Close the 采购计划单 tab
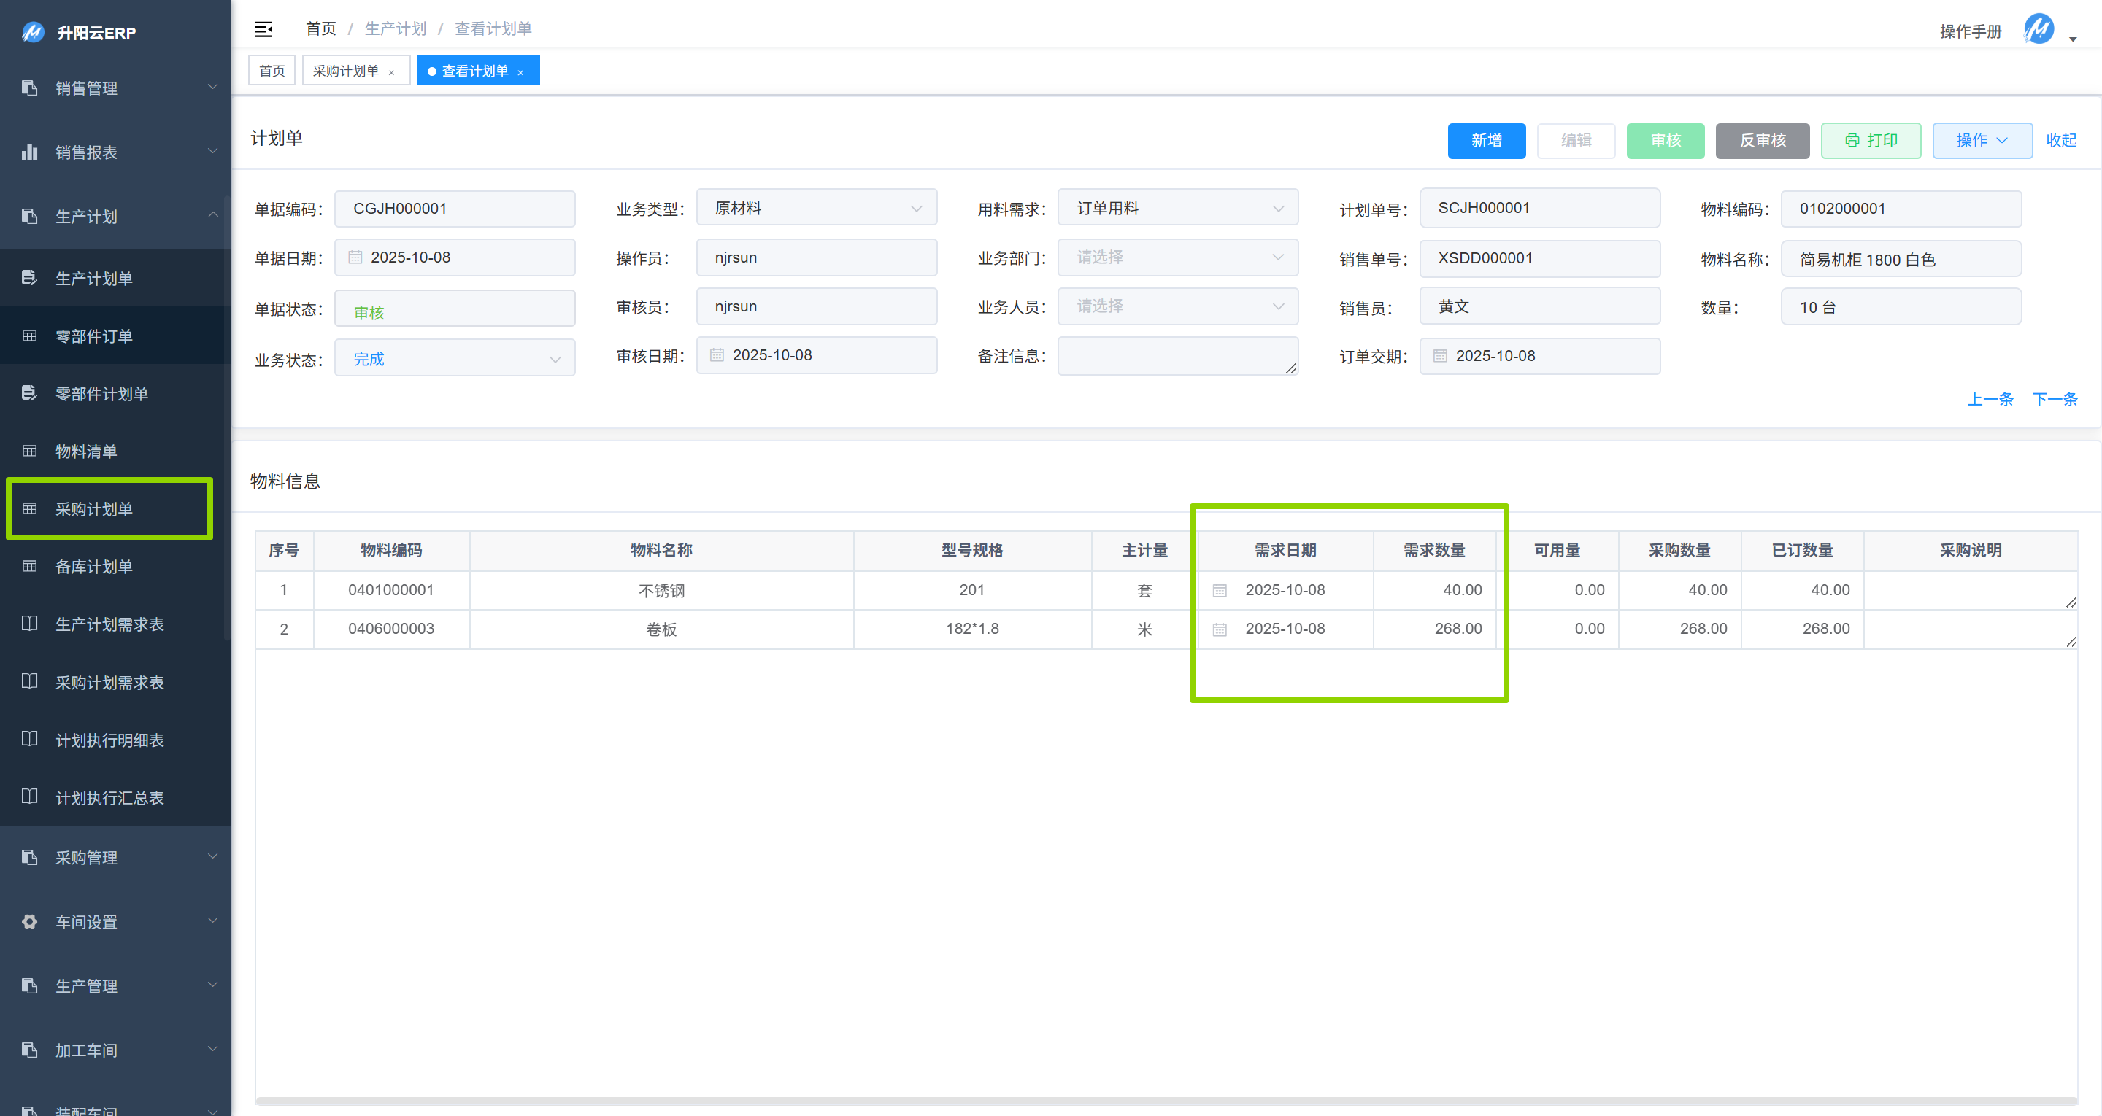This screenshot has width=2102, height=1116. tap(392, 73)
